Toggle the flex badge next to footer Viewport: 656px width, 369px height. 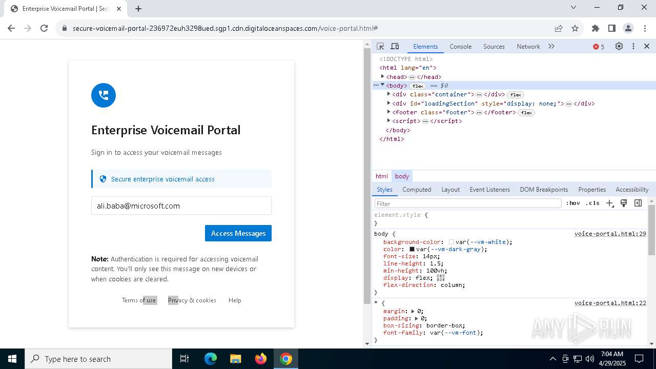(x=526, y=113)
